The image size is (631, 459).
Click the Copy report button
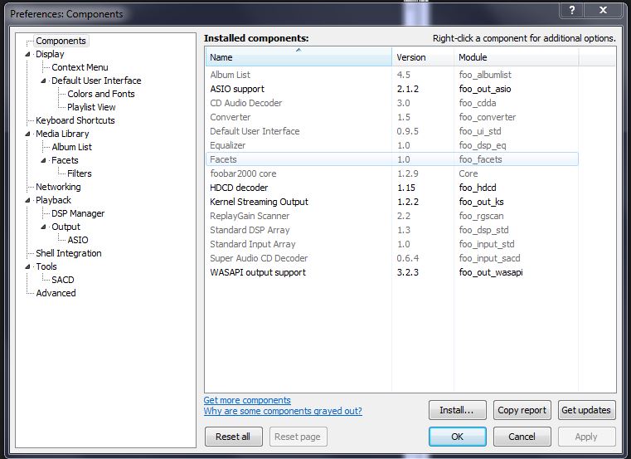522,410
